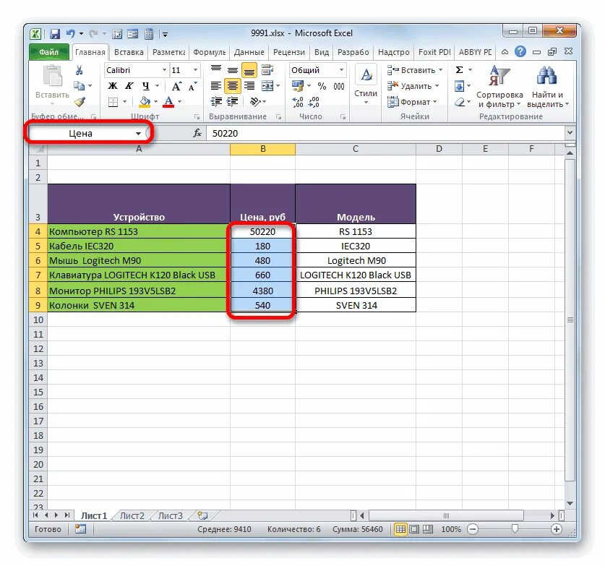Click the Clear eraser icon
Image resolution: width=605 pixels, height=566 pixels.
click(x=459, y=102)
